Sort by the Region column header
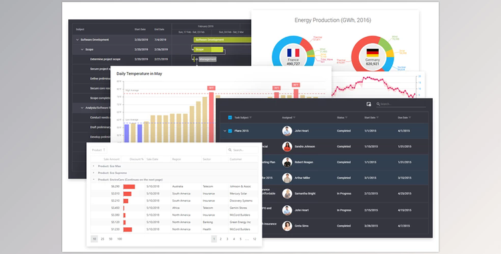The image size is (501, 254). (176, 159)
